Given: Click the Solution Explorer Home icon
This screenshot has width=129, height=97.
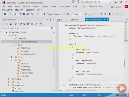Looking at the screenshot, I should (x=11, y=24).
